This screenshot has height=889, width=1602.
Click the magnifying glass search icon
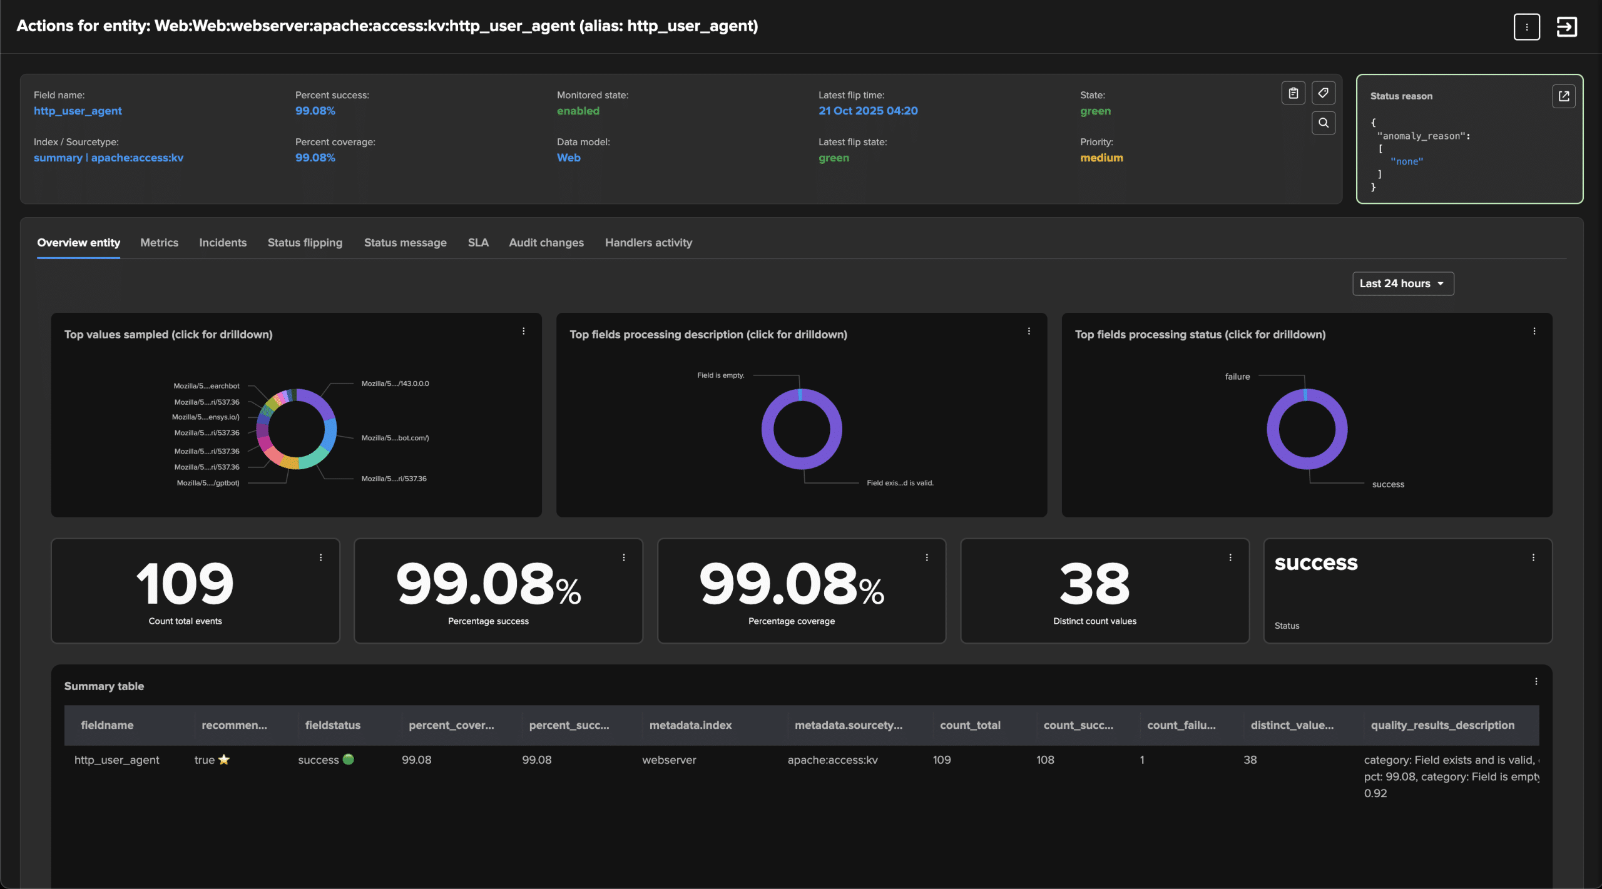coord(1323,123)
